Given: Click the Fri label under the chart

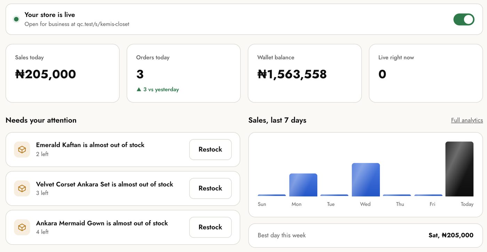Looking at the screenshot, I should point(432,204).
